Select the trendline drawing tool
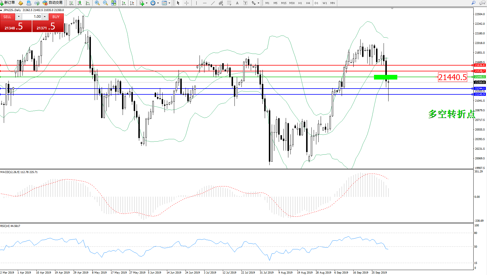 click(213, 3)
